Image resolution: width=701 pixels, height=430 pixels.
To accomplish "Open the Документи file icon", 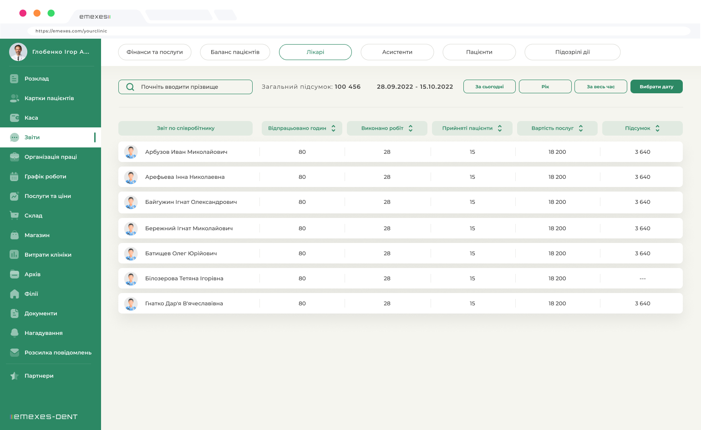I will click(x=14, y=314).
